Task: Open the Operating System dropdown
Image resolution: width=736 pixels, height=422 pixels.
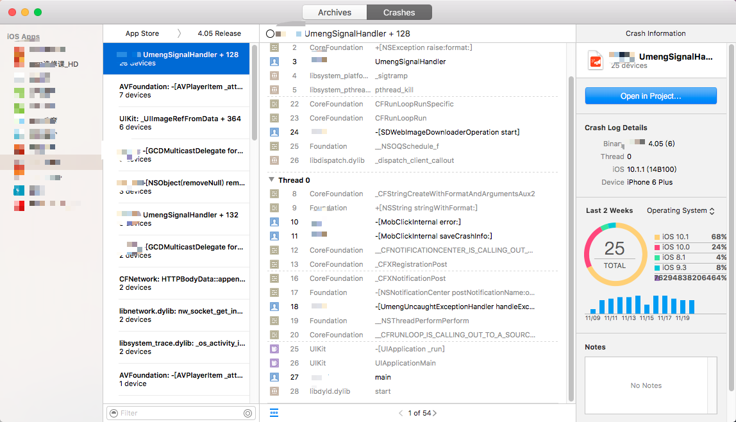Action: coord(681,211)
